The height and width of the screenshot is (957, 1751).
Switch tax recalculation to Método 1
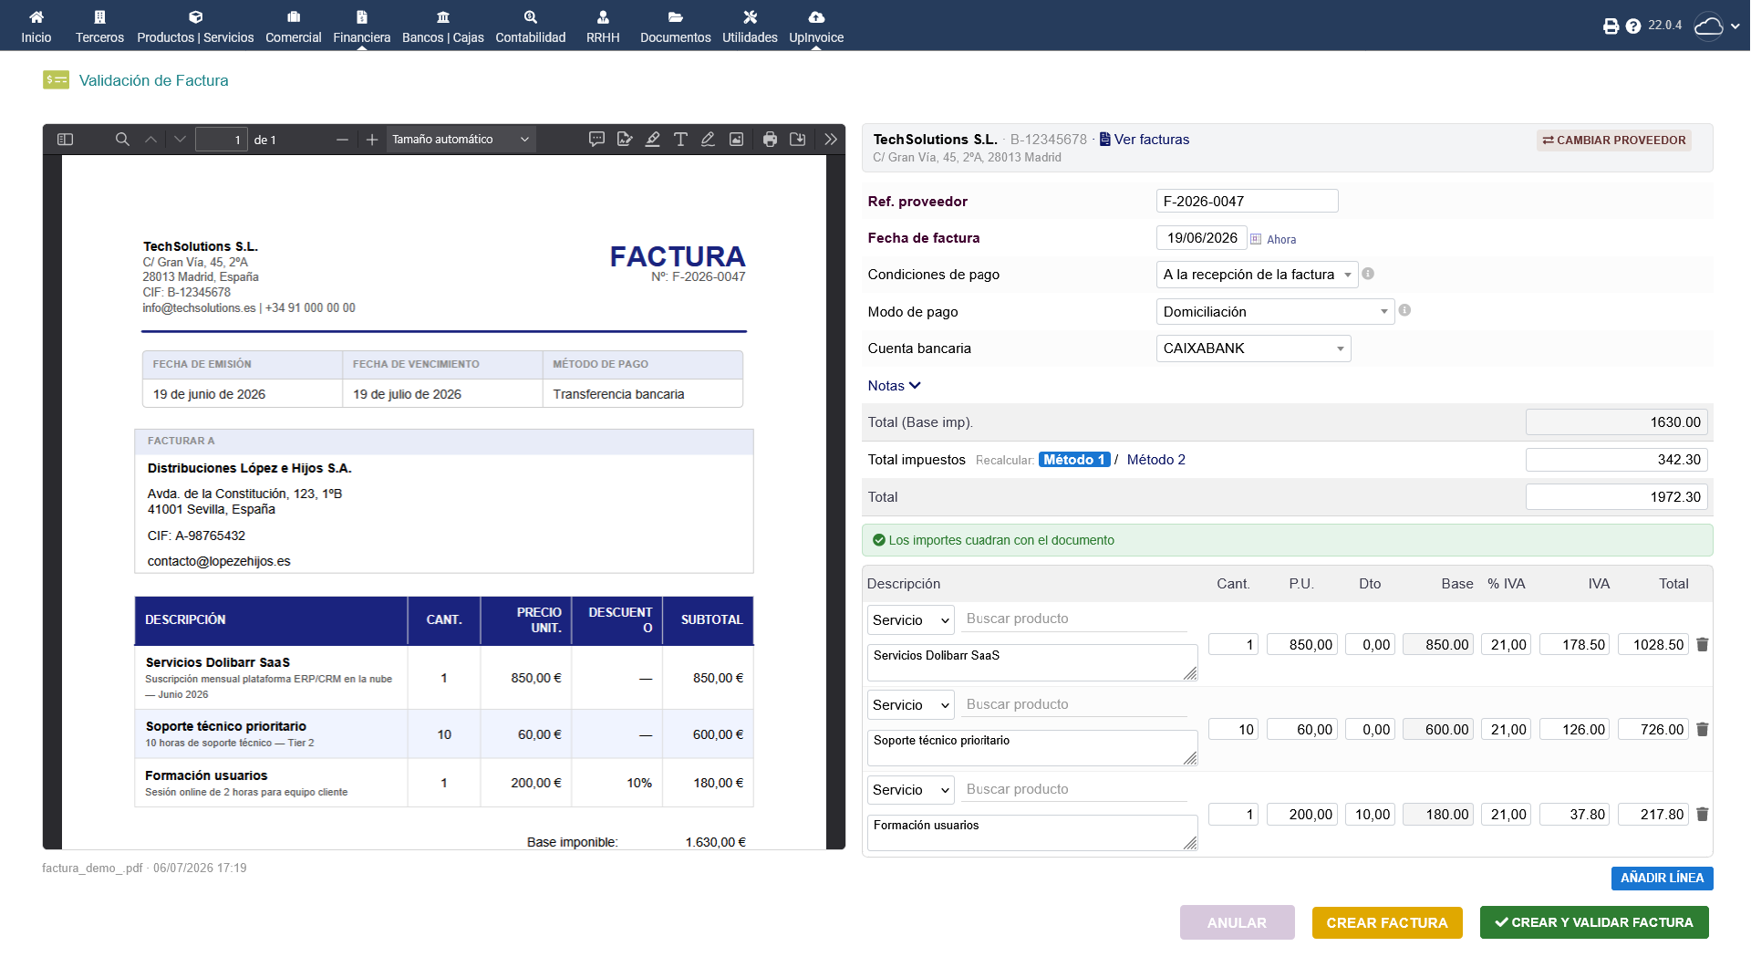[x=1074, y=460]
